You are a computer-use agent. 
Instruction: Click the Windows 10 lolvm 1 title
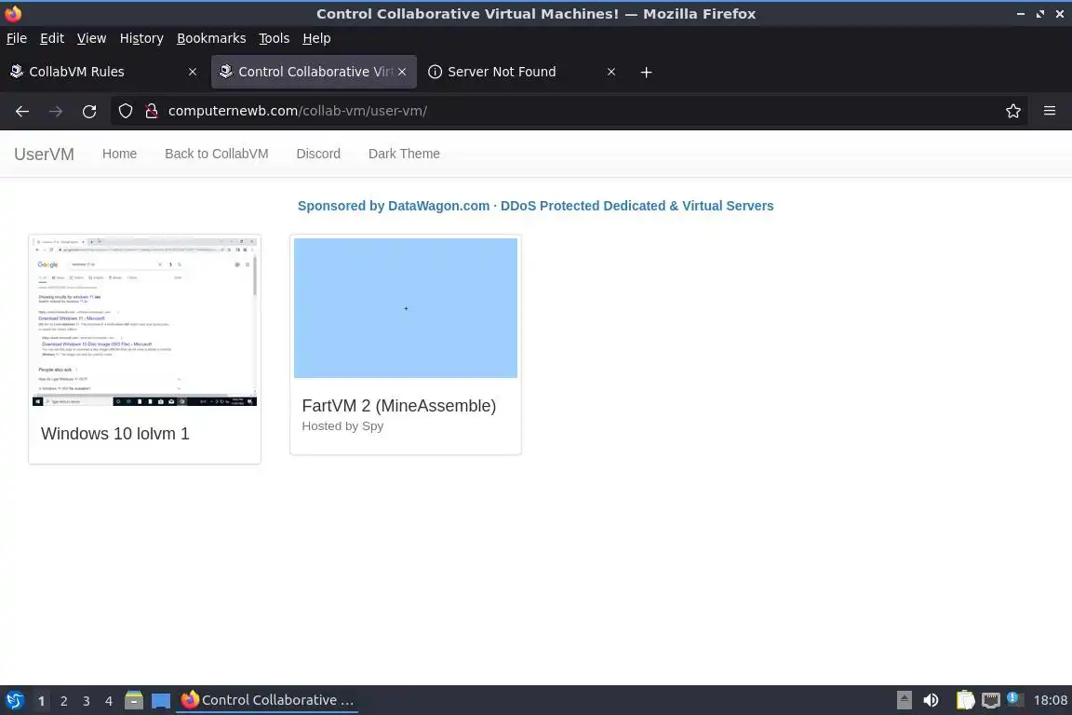tap(114, 434)
